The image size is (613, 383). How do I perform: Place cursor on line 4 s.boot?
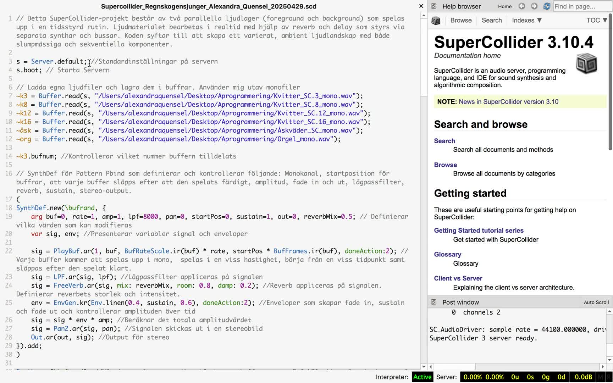29,70
